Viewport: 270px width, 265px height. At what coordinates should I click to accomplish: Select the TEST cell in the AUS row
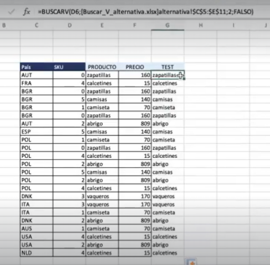click(168, 229)
